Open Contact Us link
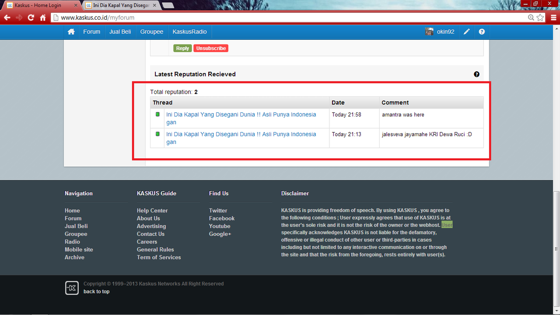The width and height of the screenshot is (560, 315). tap(150, 234)
